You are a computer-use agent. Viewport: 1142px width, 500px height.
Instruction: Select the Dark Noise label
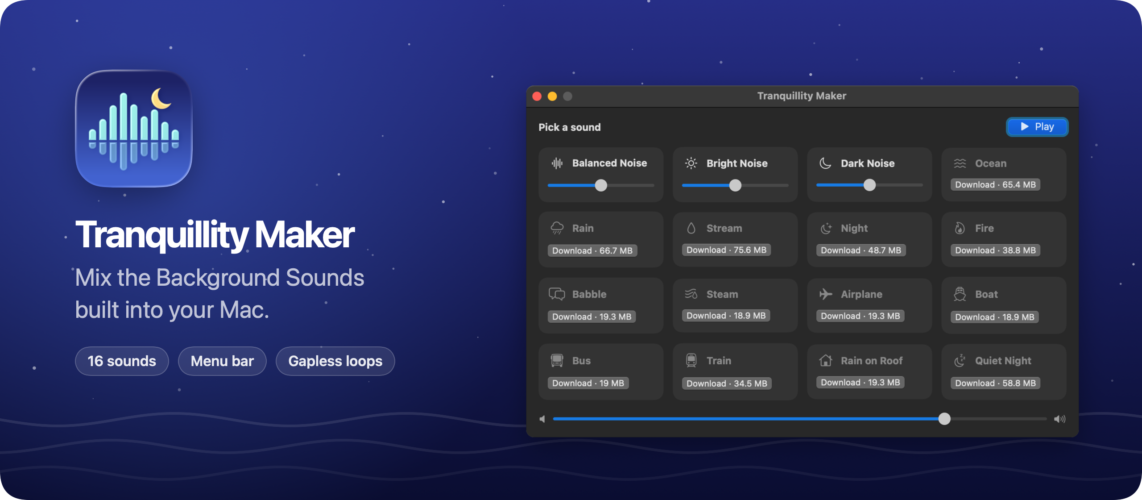pyautogui.click(x=868, y=163)
